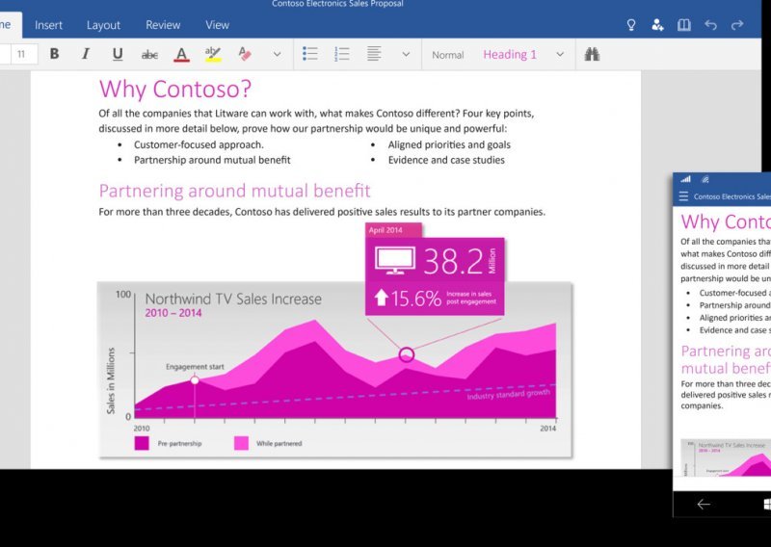Image resolution: width=771 pixels, height=547 pixels.
Task: Open the Layout tab
Action: click(103, 25)
